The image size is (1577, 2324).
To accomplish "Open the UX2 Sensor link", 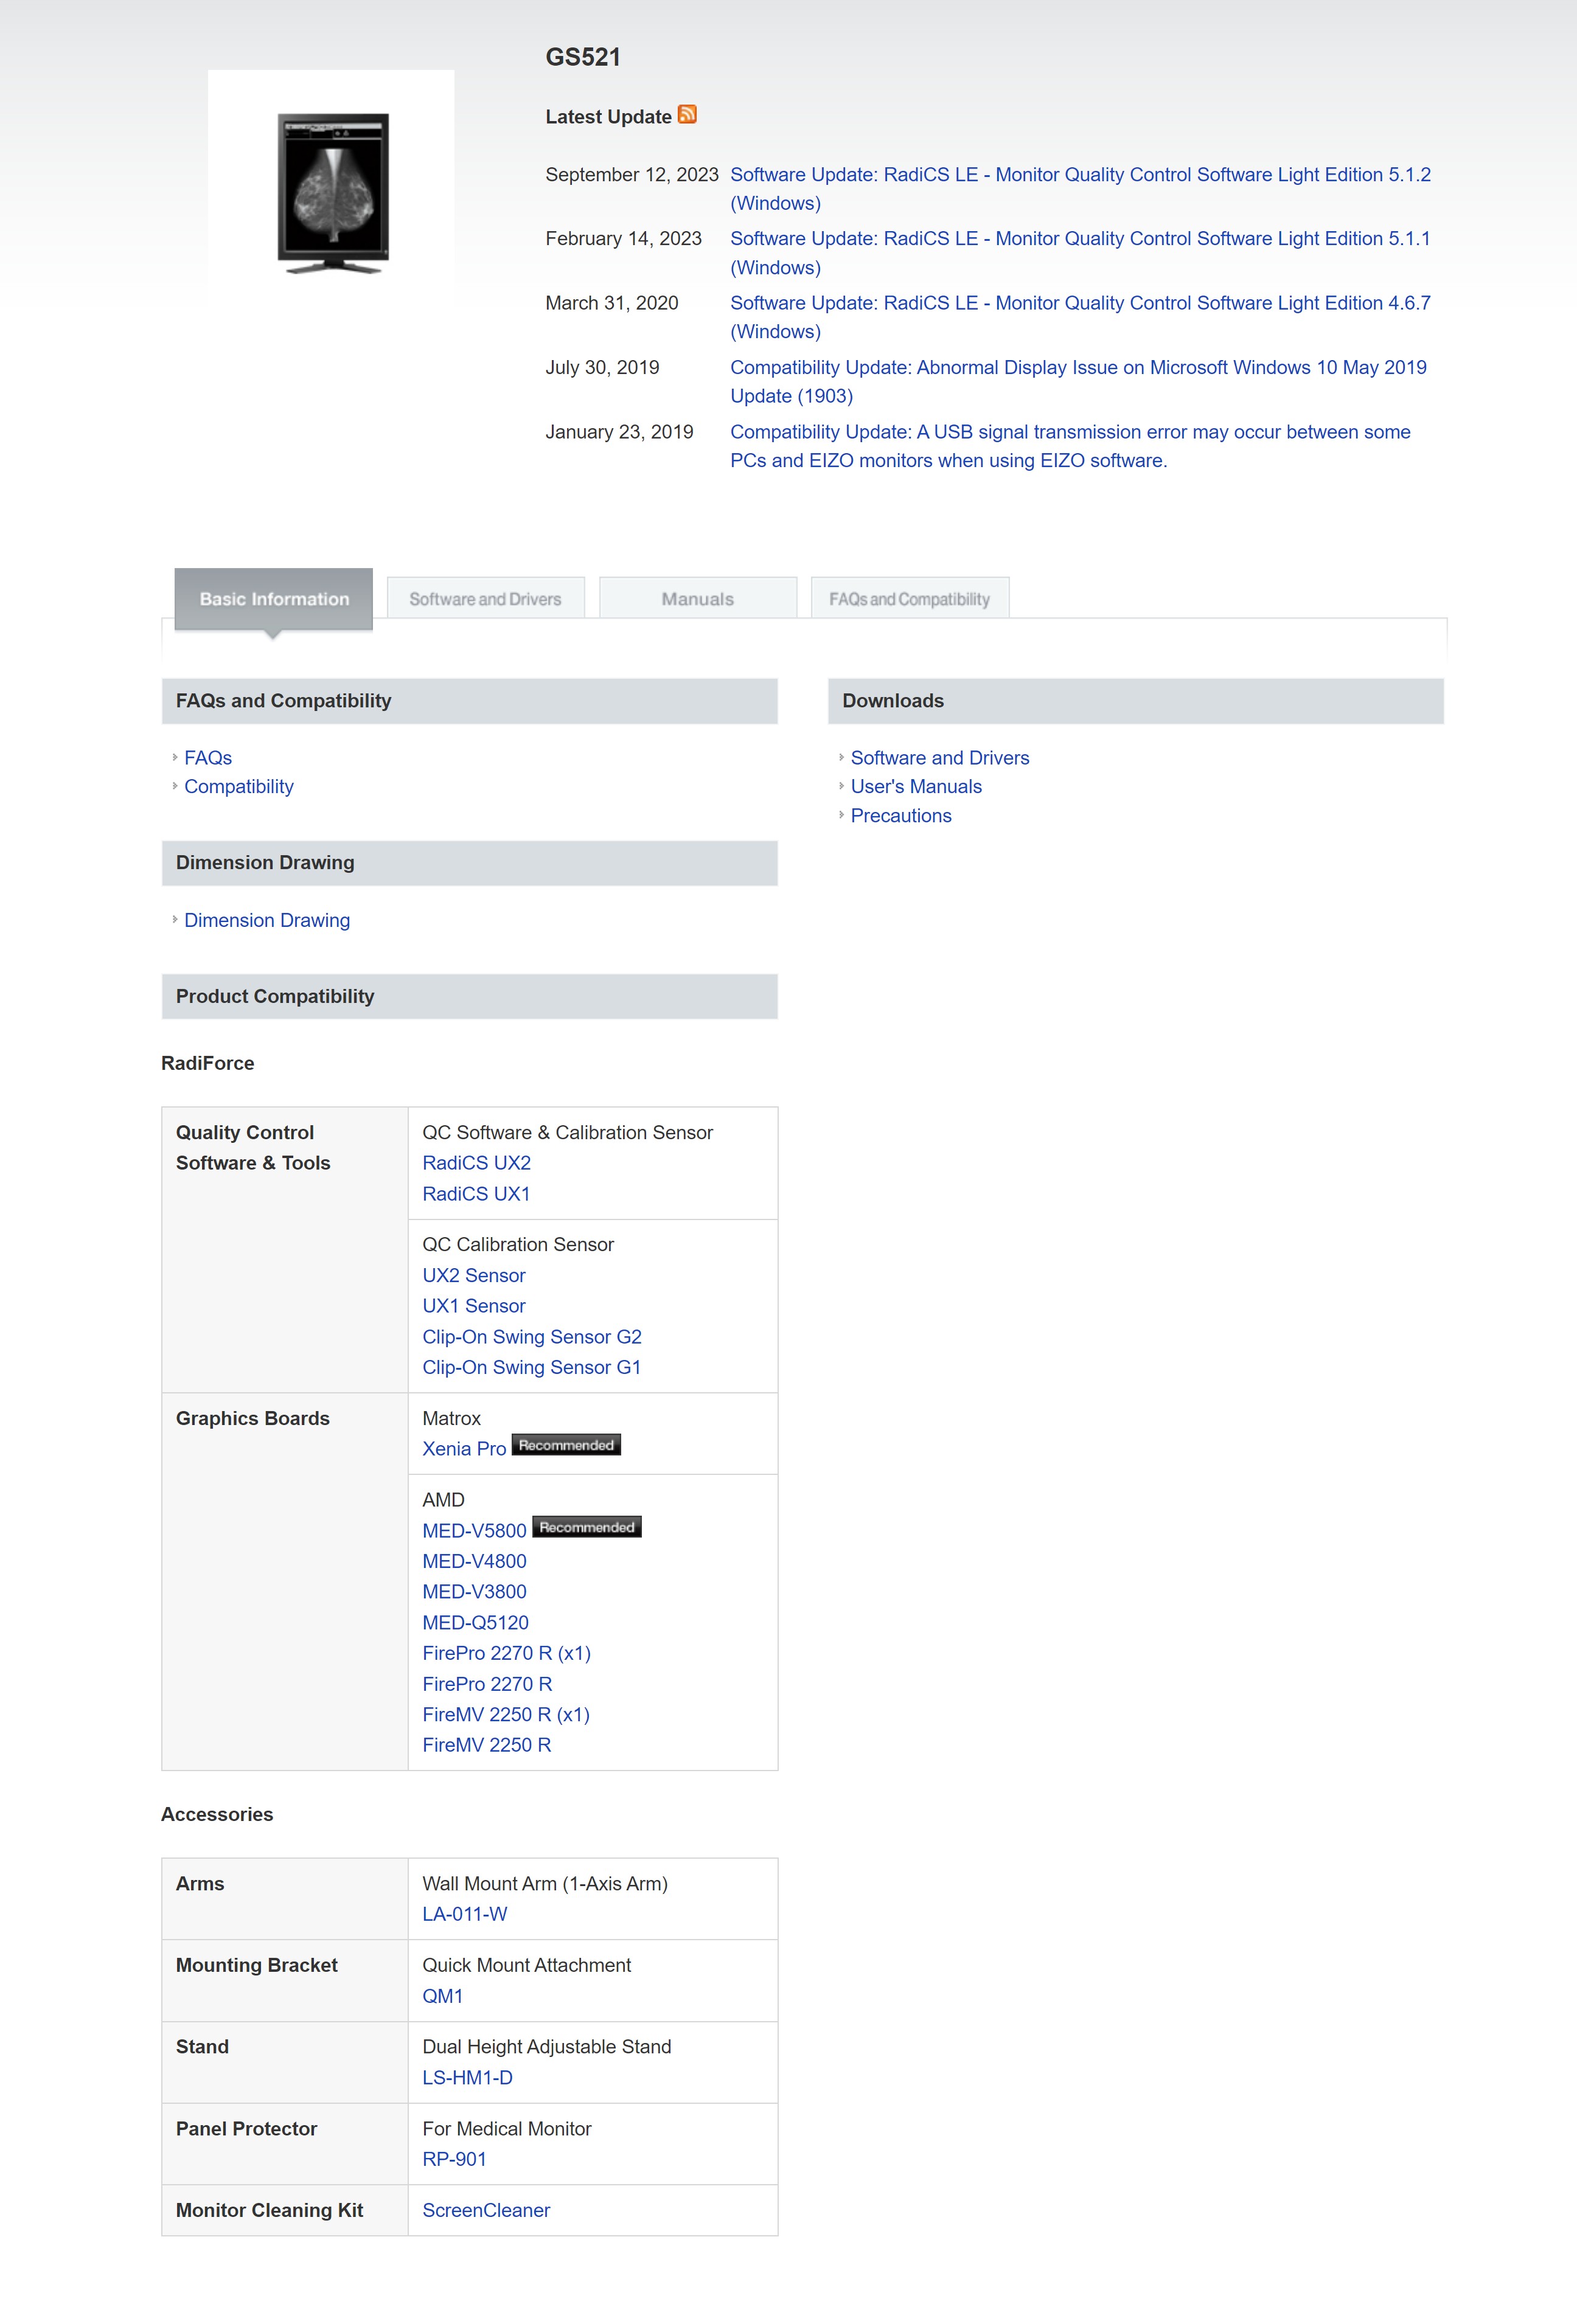I will (x=473, y=1275).
